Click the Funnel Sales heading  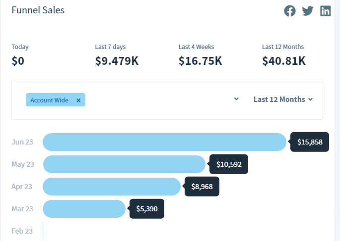coord(38,10)
